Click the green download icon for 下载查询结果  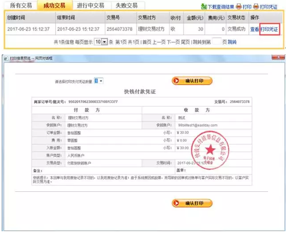click(204, 7)
